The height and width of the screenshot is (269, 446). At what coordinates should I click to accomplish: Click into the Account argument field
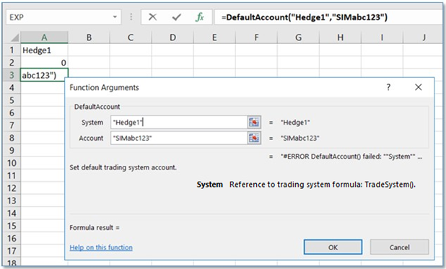click(x=179, y=138)
